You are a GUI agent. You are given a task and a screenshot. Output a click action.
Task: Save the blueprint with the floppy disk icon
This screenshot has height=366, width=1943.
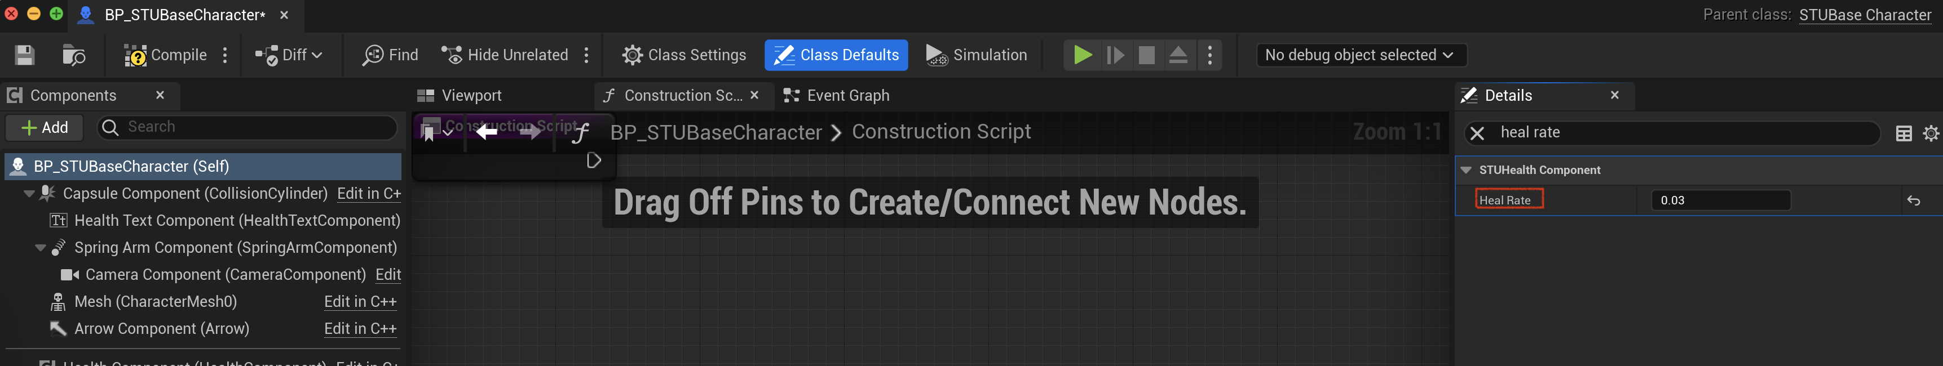[25, 55]
